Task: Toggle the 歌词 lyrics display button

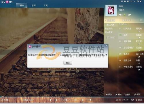Action: tap(139, 100)
